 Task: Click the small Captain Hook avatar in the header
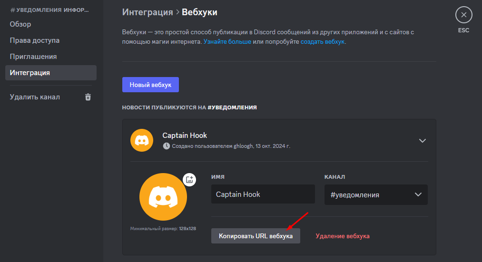tap(142, 140)
